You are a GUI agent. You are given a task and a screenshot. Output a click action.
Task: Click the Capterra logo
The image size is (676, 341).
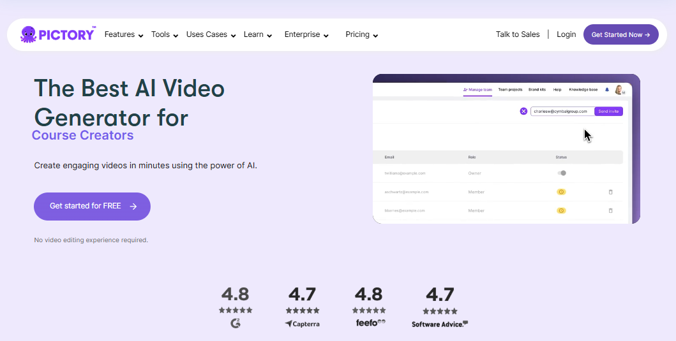point(302,324)
